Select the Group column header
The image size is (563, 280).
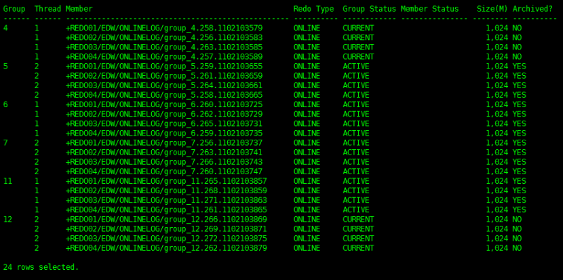click(14, 9)
